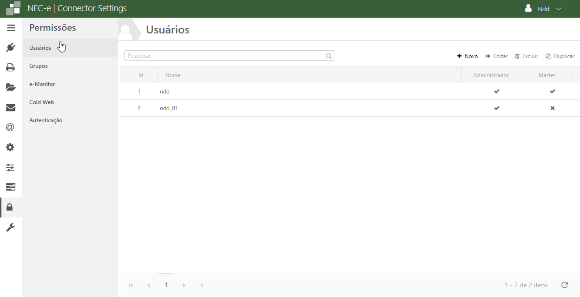The height and width of the screenshot is (297, 580).
Task: Open the folder icon in sidebar
Action: (11, 87)
